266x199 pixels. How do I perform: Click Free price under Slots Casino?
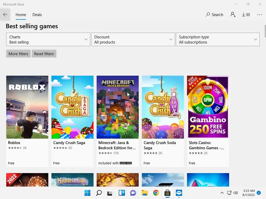tap(192, 163)
